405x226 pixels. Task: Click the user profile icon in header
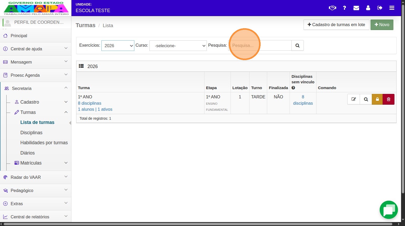pyautogui.click(x=368, y=8)
